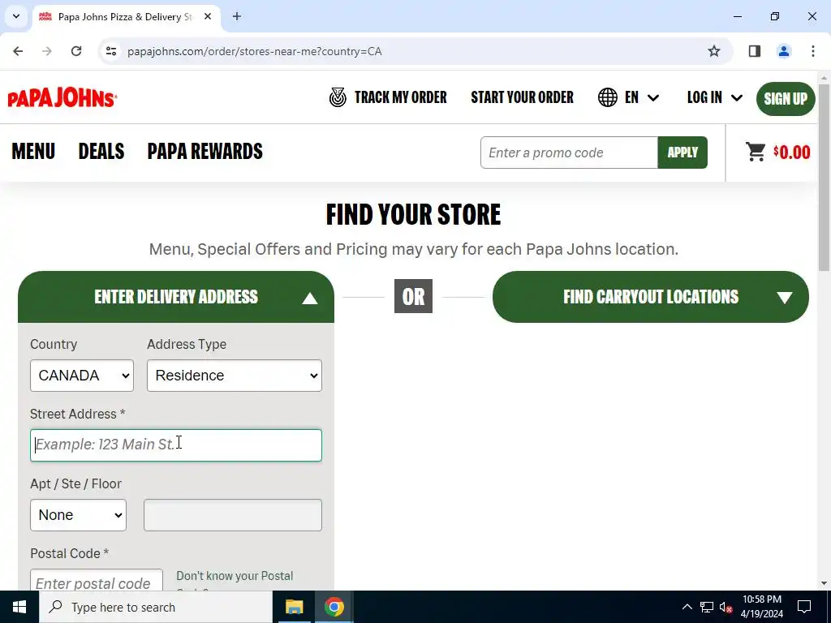Reload the page

coord(76,51)
